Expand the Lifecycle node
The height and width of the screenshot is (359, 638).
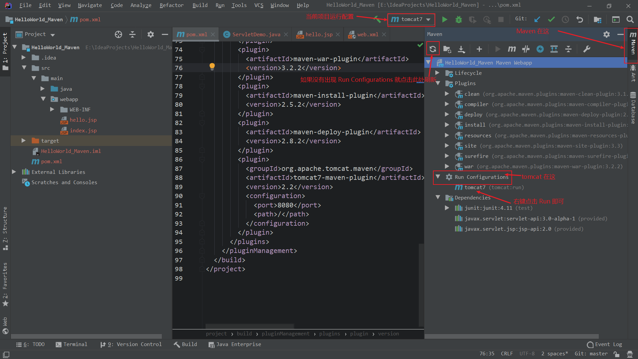pyautogui.click(x=437, y=73)
